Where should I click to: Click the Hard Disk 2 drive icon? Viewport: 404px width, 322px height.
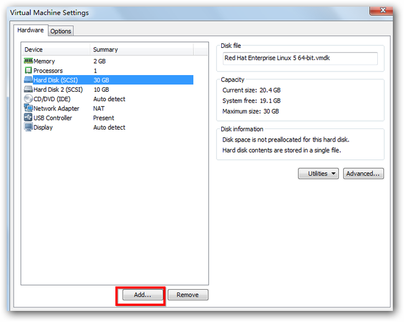point(28,89)
